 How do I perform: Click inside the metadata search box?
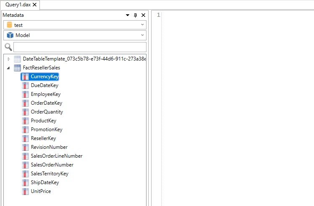pos(80,47)
